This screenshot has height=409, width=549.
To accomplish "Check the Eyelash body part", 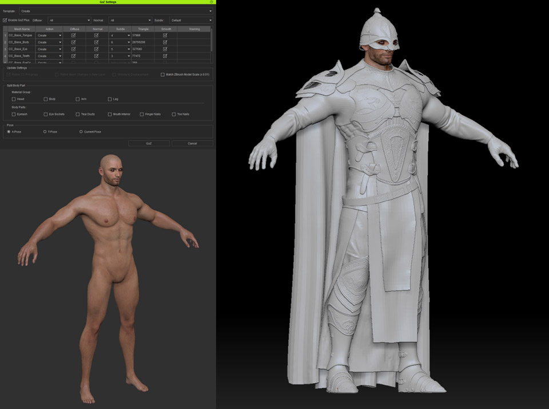I will point(13,113).
